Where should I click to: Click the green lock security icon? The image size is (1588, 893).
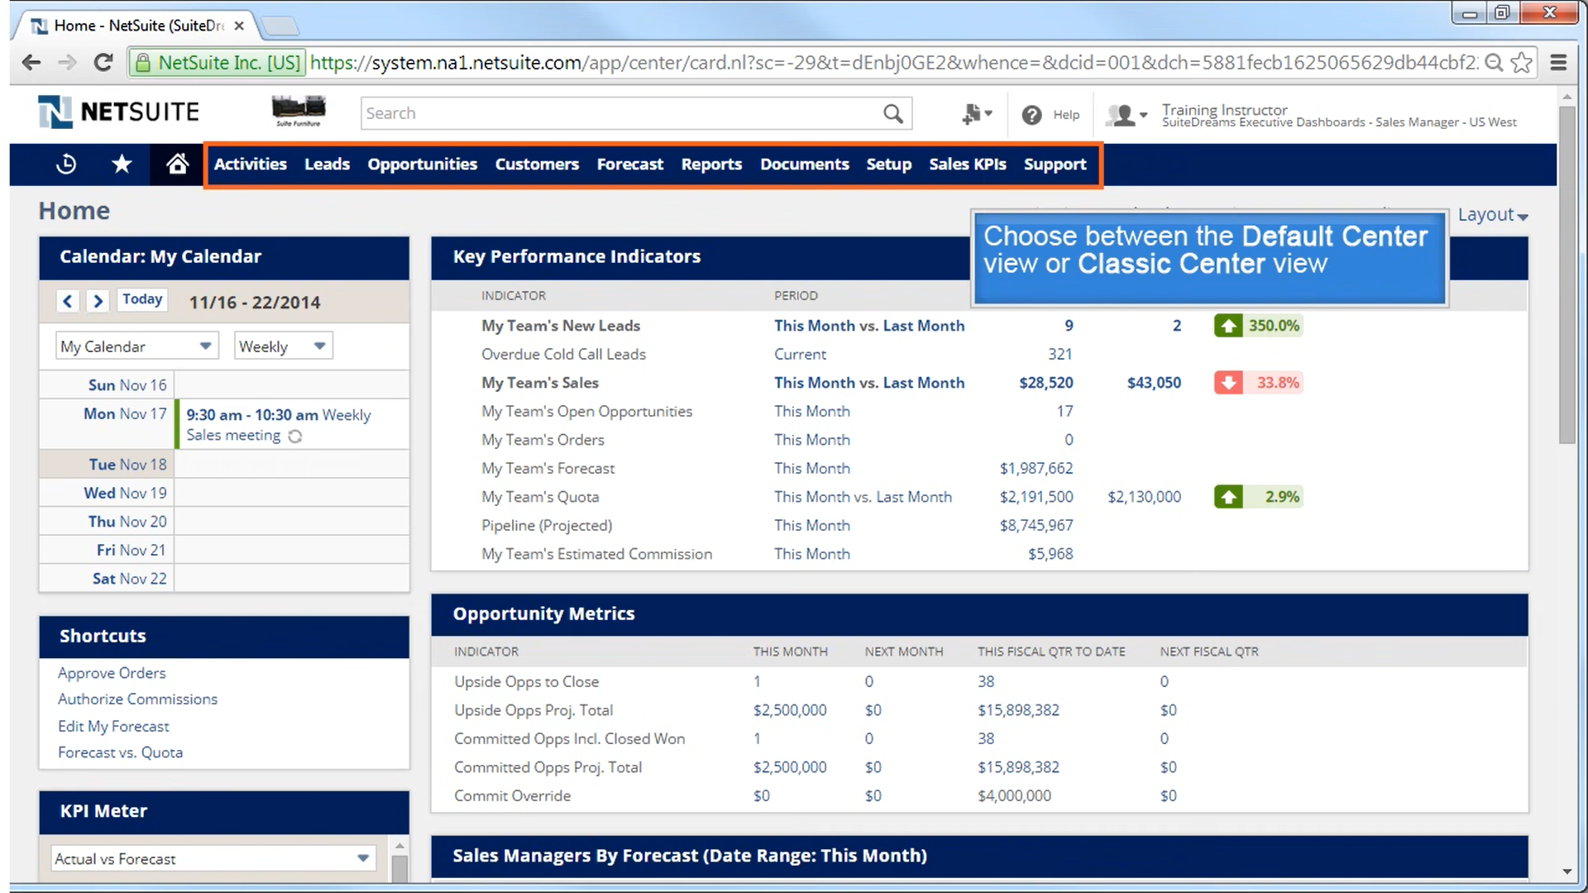point(143,62)
